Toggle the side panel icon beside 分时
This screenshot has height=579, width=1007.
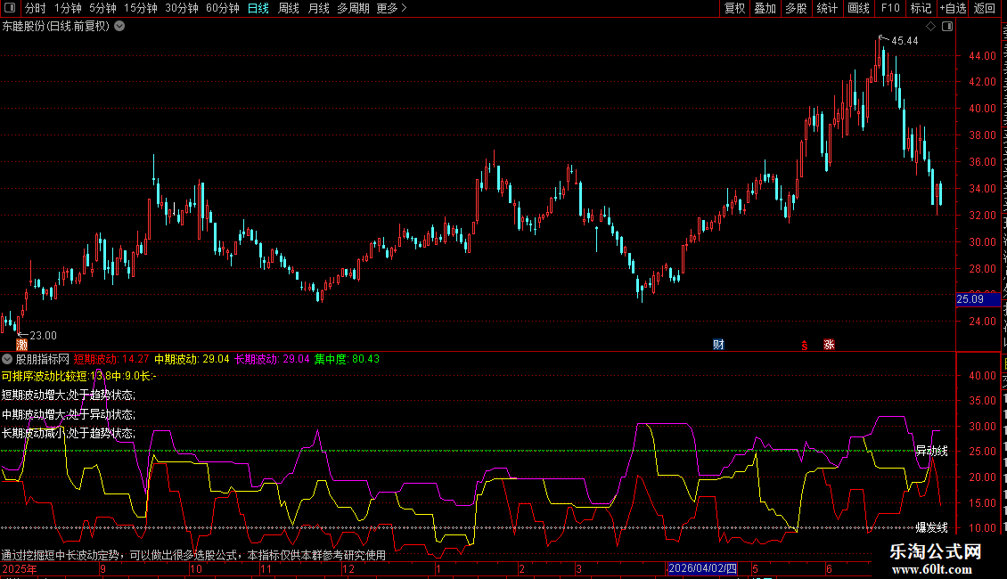(x=10, y=8)
